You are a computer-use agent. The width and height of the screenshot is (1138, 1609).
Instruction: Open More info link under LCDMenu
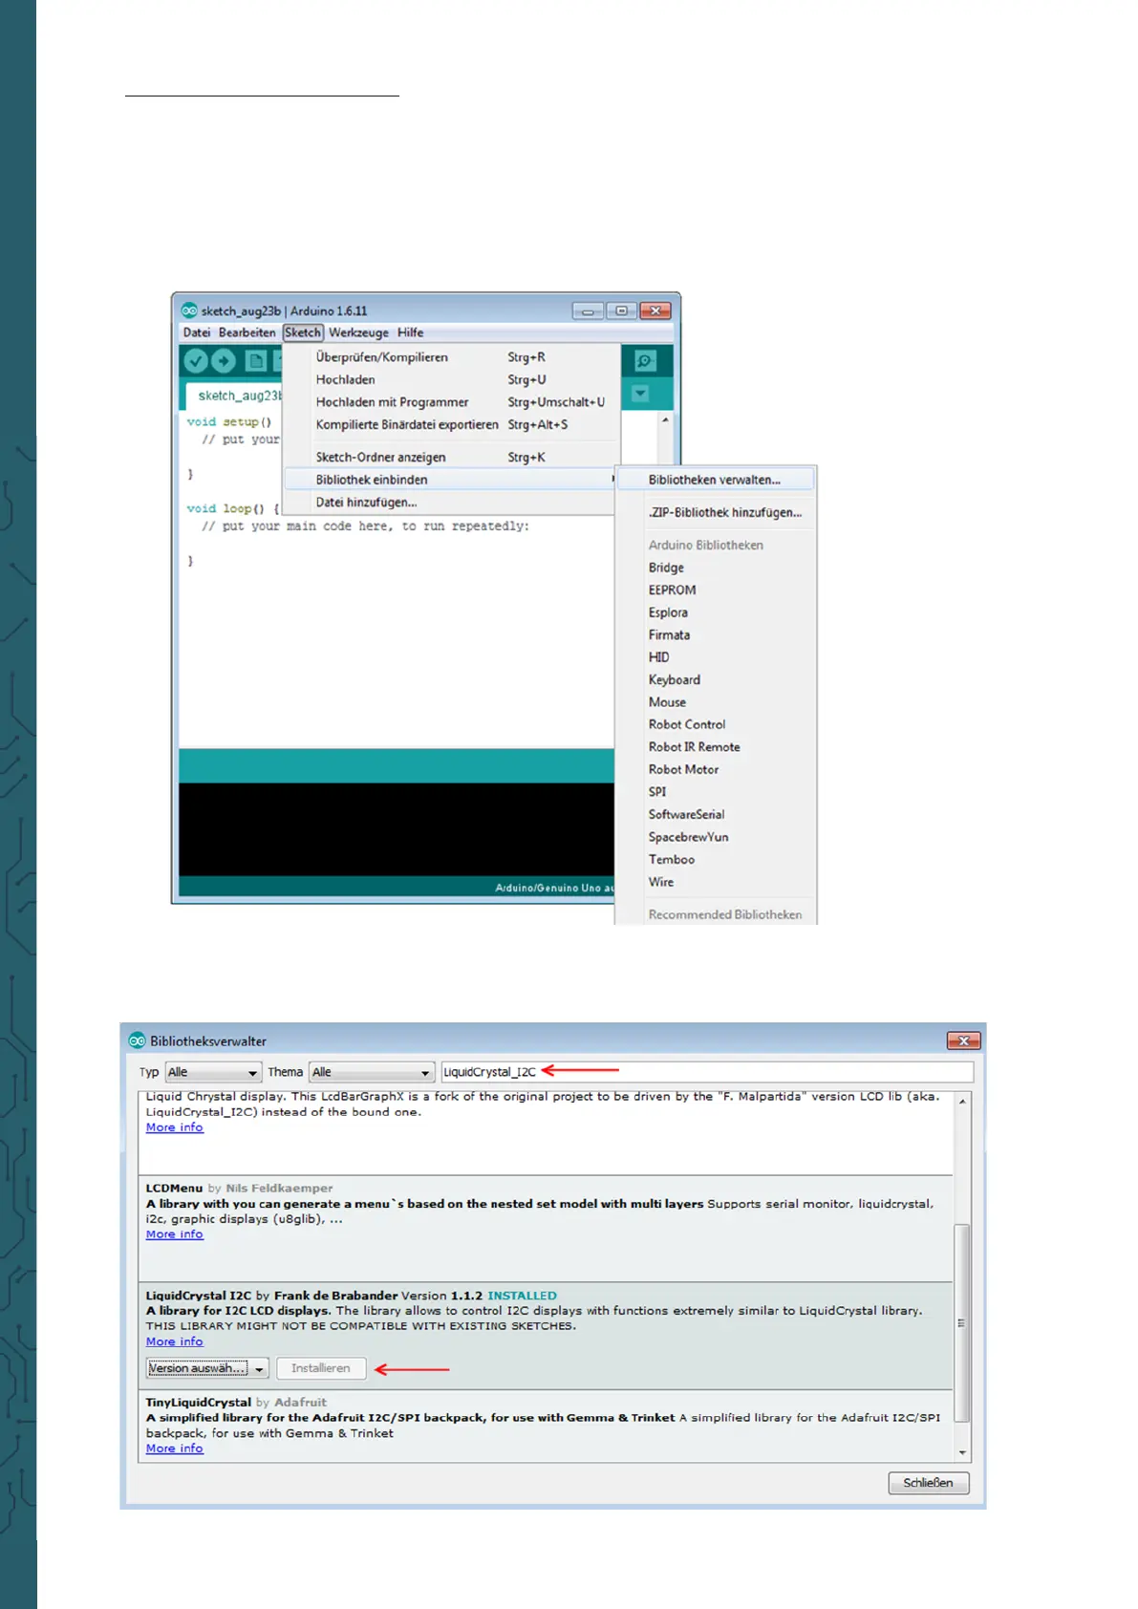[x=175, y=1234]
